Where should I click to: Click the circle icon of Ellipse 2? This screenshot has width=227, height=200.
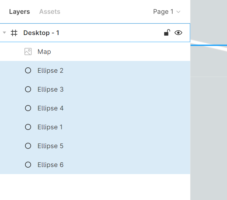[28, 70]
